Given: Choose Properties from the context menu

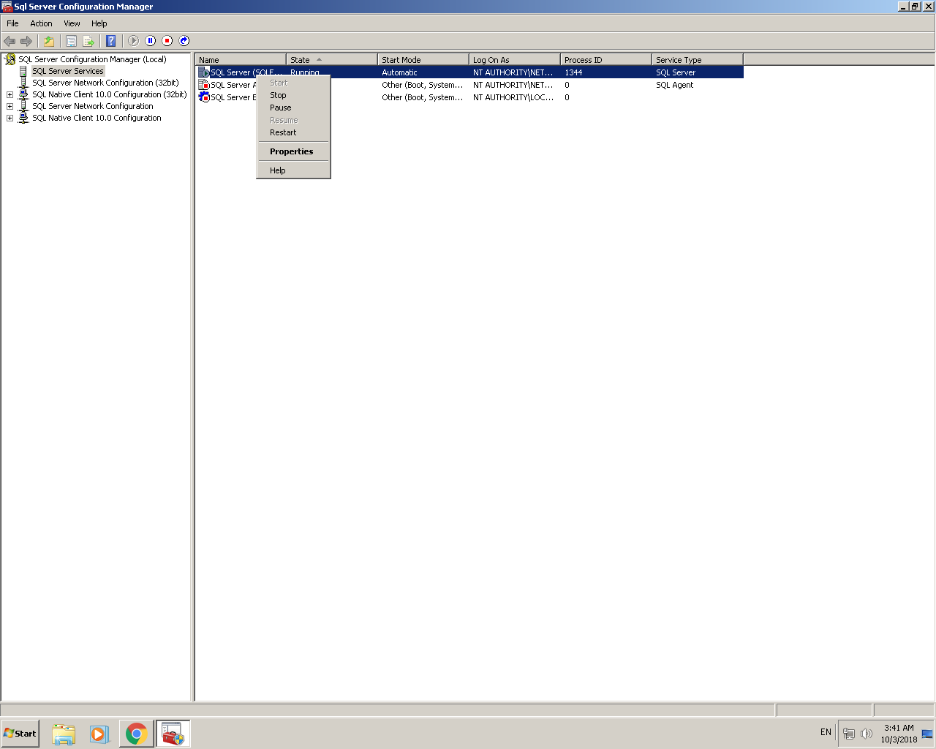Looking at the screenshot, I should [x=293, y=151].
